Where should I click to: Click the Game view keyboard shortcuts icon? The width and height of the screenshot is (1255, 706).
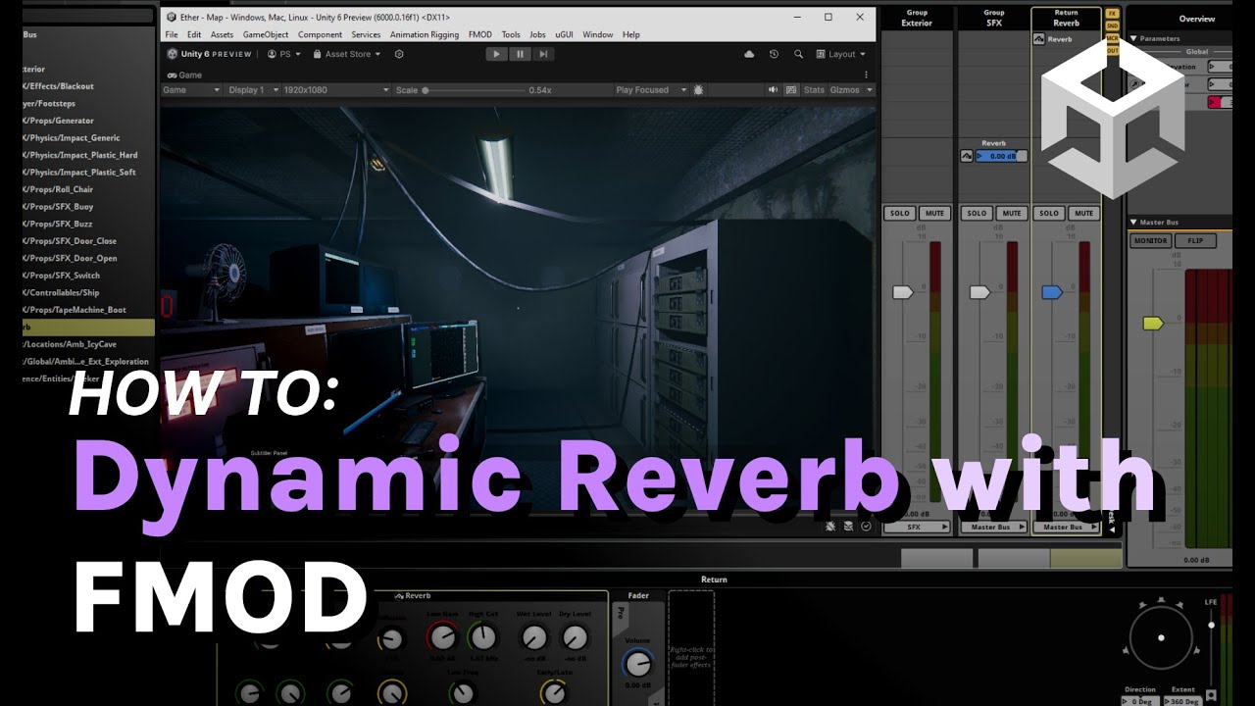pos(791,89)
